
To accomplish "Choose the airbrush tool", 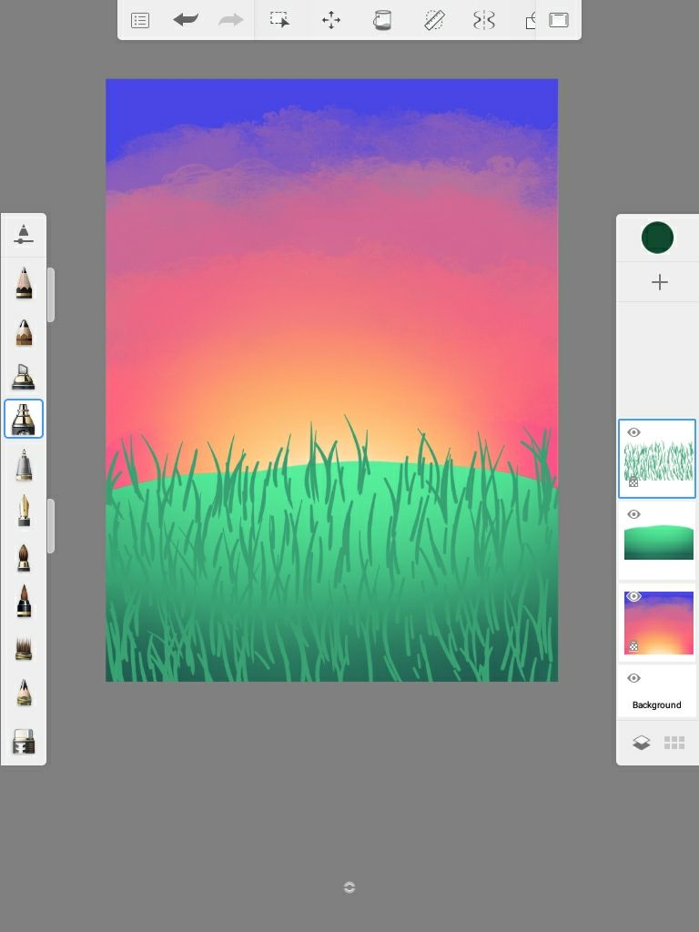I will (23, 465).
